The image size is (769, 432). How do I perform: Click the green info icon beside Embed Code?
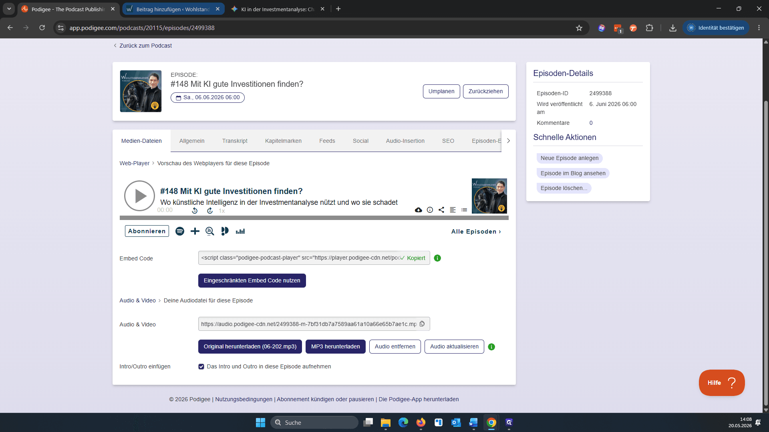coord(437,258)
